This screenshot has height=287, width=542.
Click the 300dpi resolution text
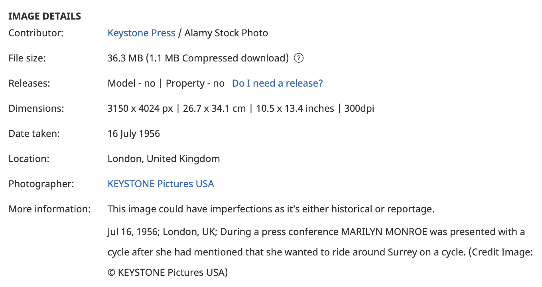pos(359,109)
